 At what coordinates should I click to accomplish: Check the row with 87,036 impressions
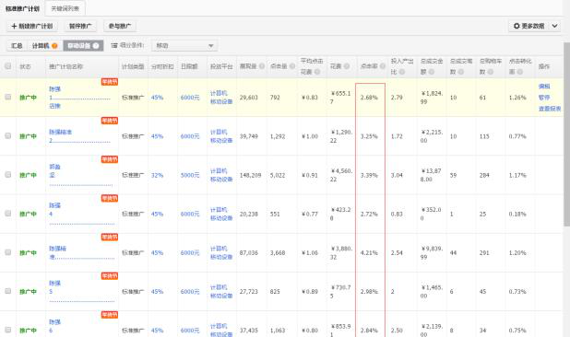coord(7,252)
